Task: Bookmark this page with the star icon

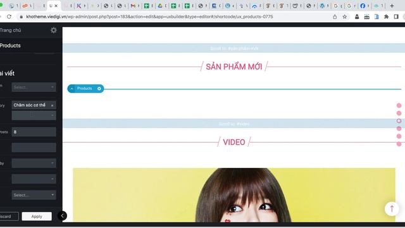Action: pos(344,17)
